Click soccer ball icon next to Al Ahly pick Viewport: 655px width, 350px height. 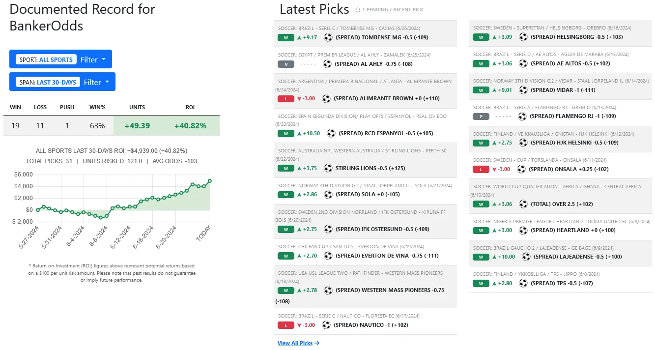click(x=327, y=64)
